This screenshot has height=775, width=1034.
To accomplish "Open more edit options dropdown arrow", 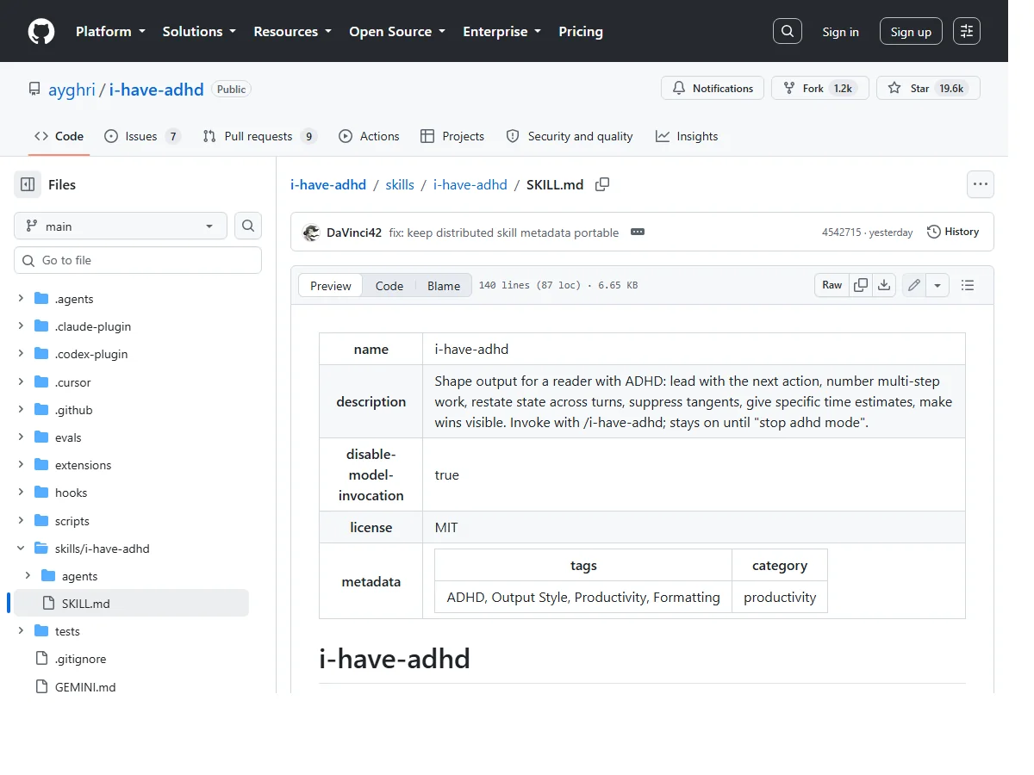I will (937, 285).
